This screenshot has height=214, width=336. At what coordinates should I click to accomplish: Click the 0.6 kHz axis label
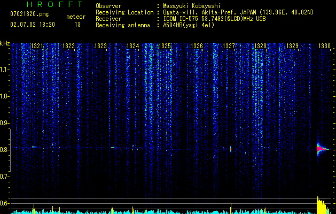pyautogui.click(x=4, y=203)
